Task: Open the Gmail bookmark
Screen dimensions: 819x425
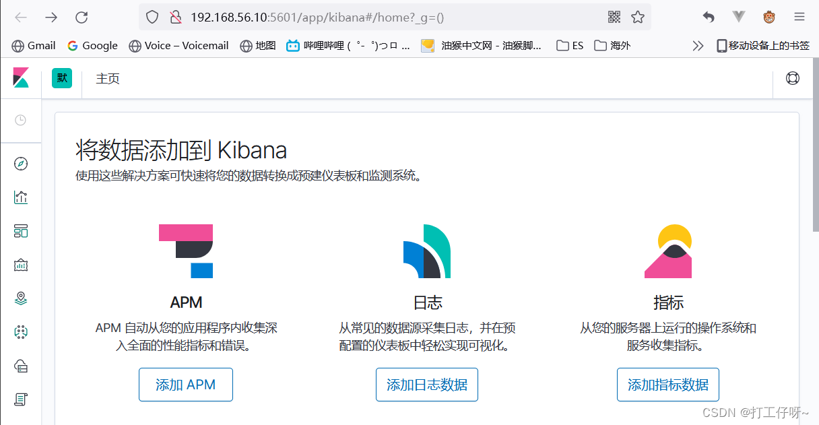Action: [34, 46]
